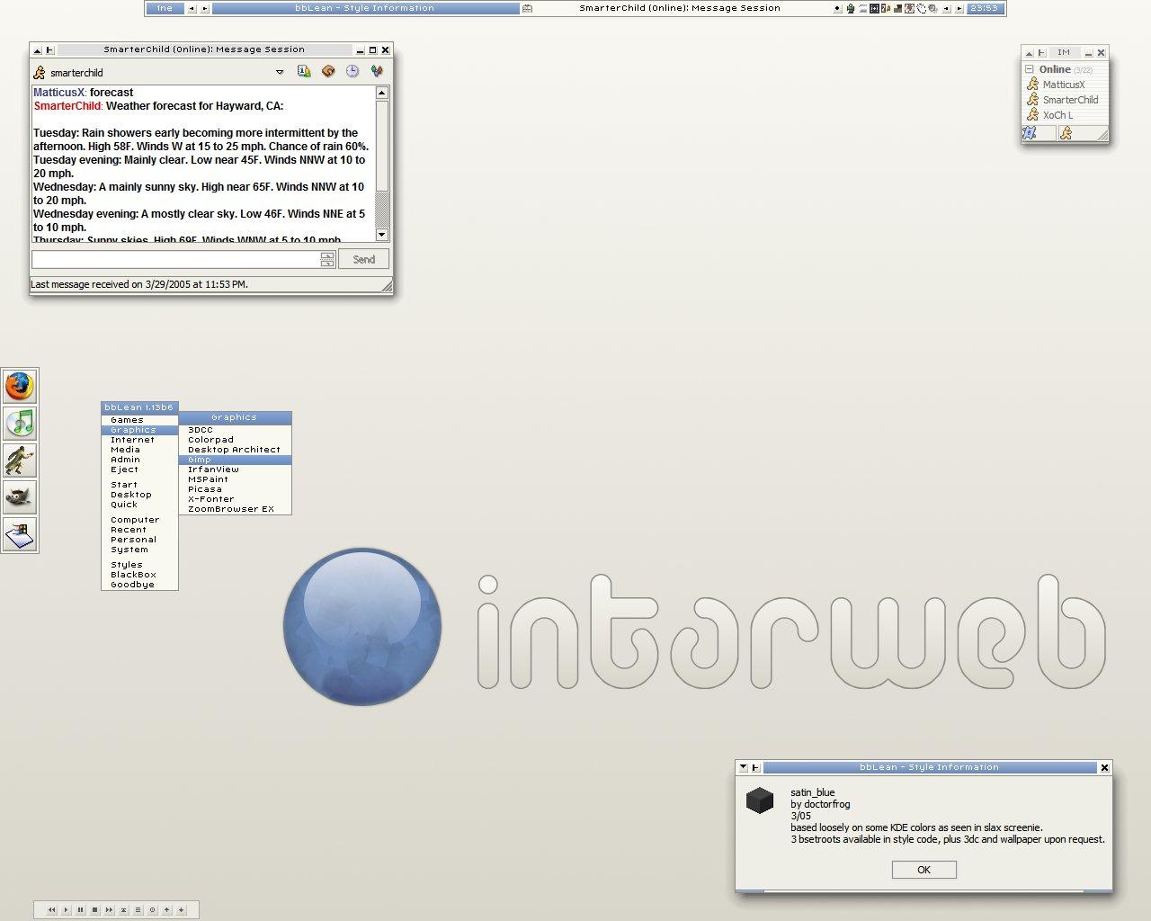The image size is (1151, 921).
Task: Click the black cube icon in style dialog
Action: coord(760,800)
